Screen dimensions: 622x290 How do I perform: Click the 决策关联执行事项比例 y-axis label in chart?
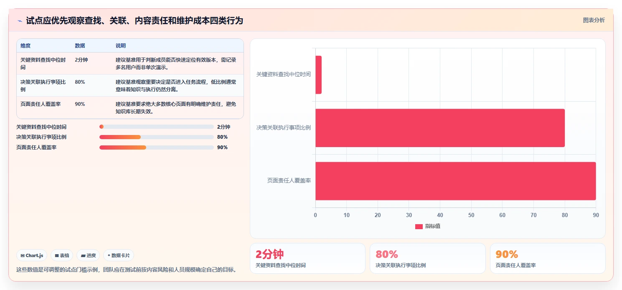(284, 127)
